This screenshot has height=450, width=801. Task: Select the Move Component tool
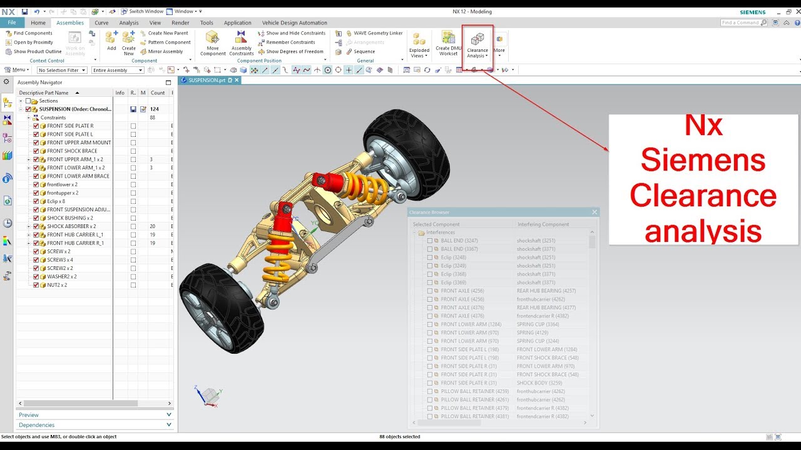pyautogui.click(x=213, y=42)
